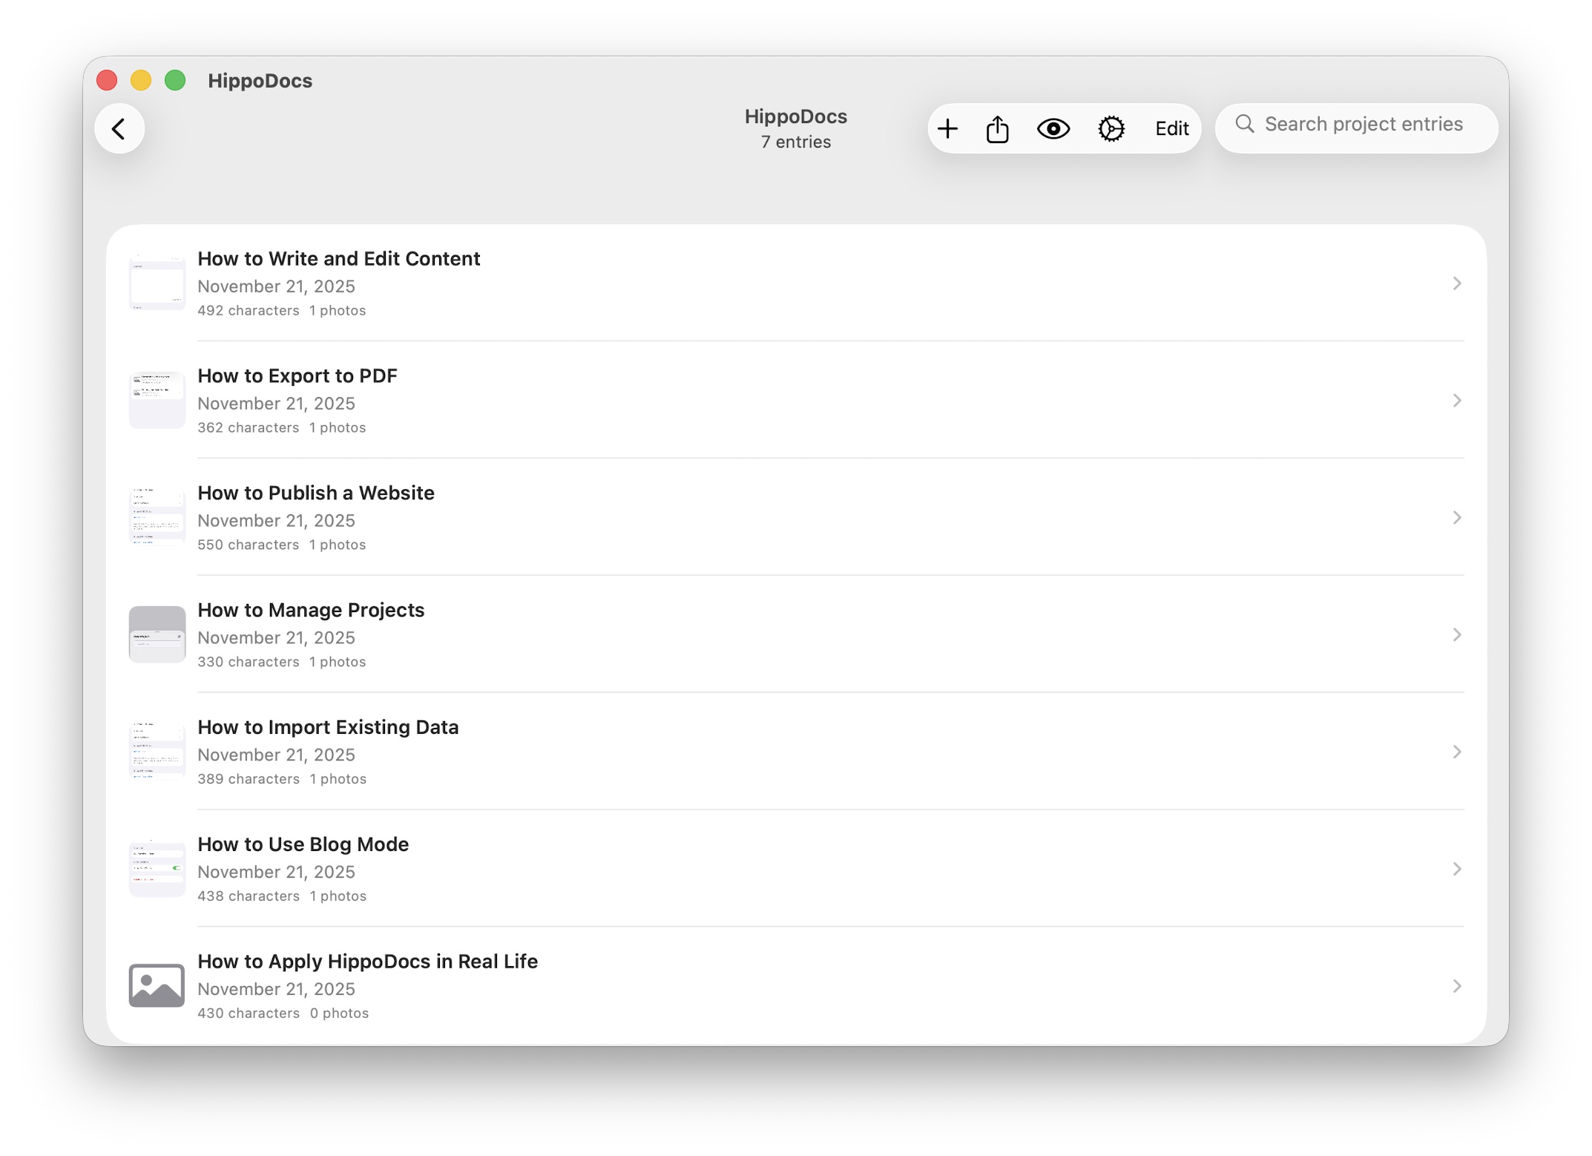This screenshot has width=1592, height=1156.
Task: Click the search magnifier icon
Action: pyautogui.click(x=1245, y=124)
